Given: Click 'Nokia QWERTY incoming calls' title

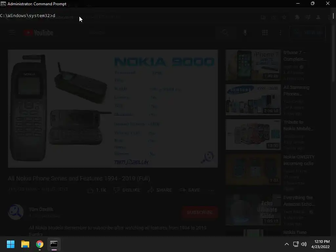Looking at the screenshot, I should 299,160.
